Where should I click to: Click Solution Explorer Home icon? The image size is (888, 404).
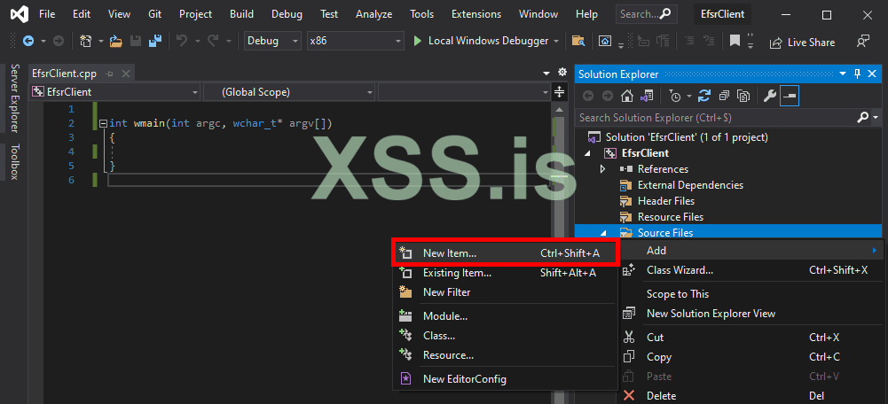626,97
